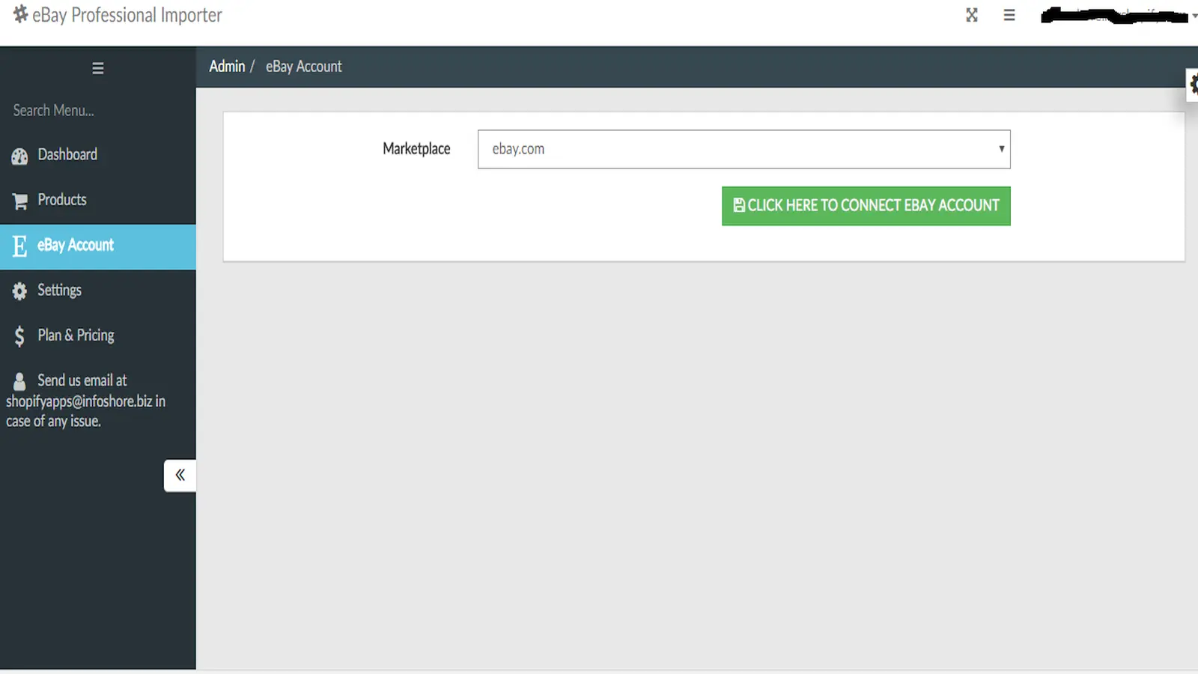The image size is (1198, 674).
Task: Click the eBay Account breadcrumb
Action: pos(303,67)
